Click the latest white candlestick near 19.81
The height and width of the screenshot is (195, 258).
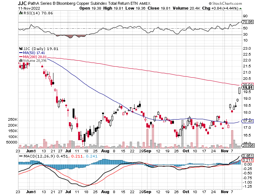click(239, 91)
